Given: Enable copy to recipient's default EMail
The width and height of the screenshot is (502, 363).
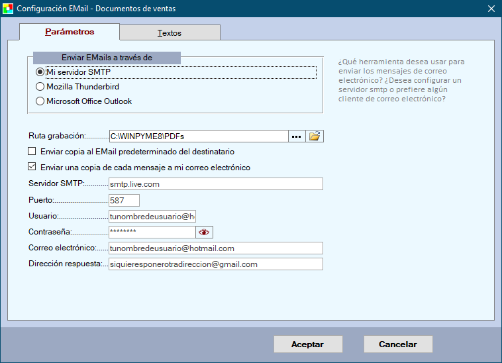Looking at the screenshot, I should coord(32,152).
